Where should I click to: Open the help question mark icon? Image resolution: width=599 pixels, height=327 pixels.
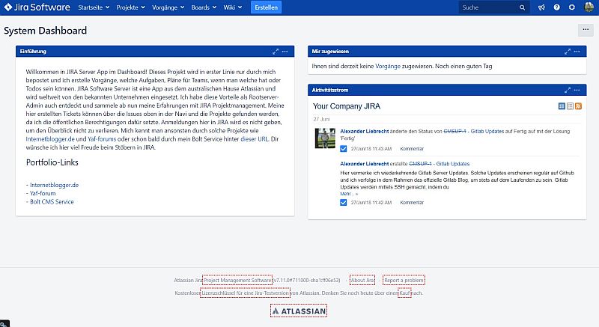point(556,7)
